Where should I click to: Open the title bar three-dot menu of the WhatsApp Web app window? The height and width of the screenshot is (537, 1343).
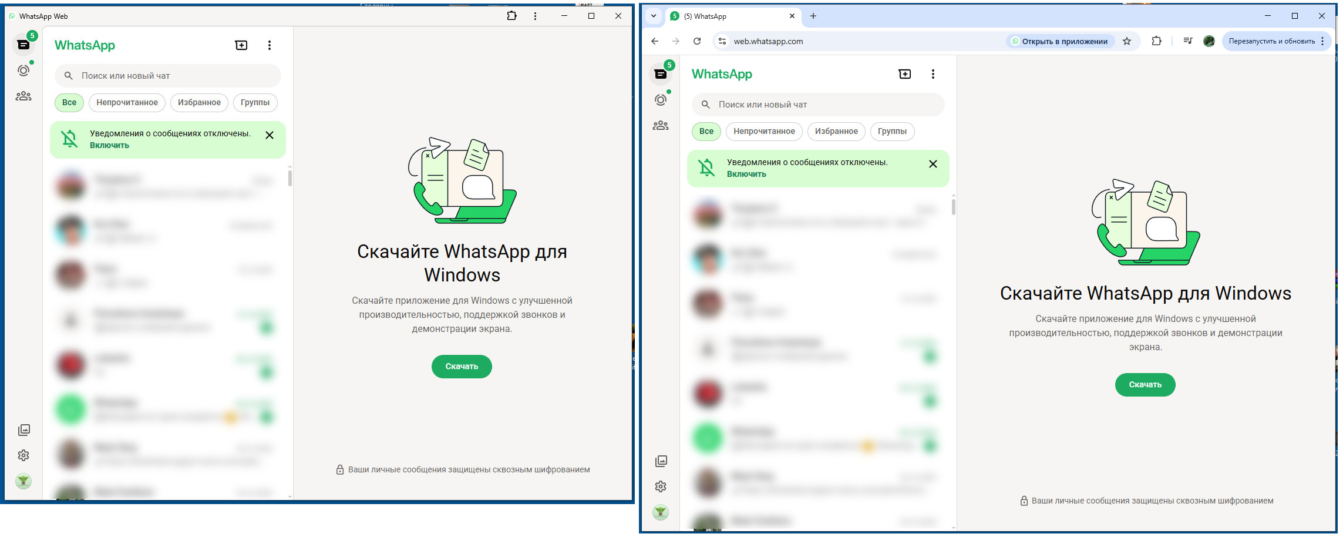(x=535, y=16)
